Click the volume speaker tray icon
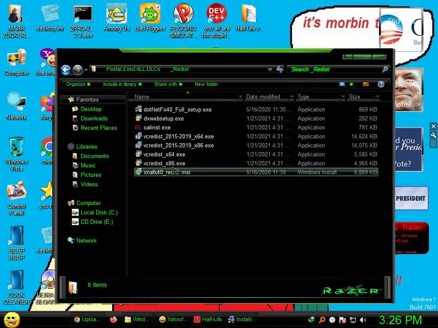The width and height of the screenshot is (438, 328). pyautogui.click(x=363, y=320)
